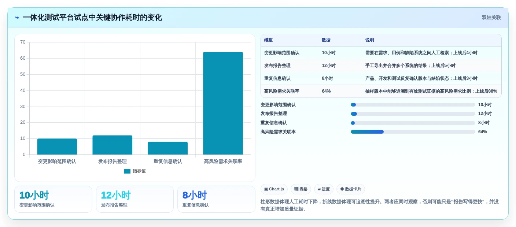Click the 发布报告整理 progress bar
Viewport: 516px width, 227px height.
(413, 114)
